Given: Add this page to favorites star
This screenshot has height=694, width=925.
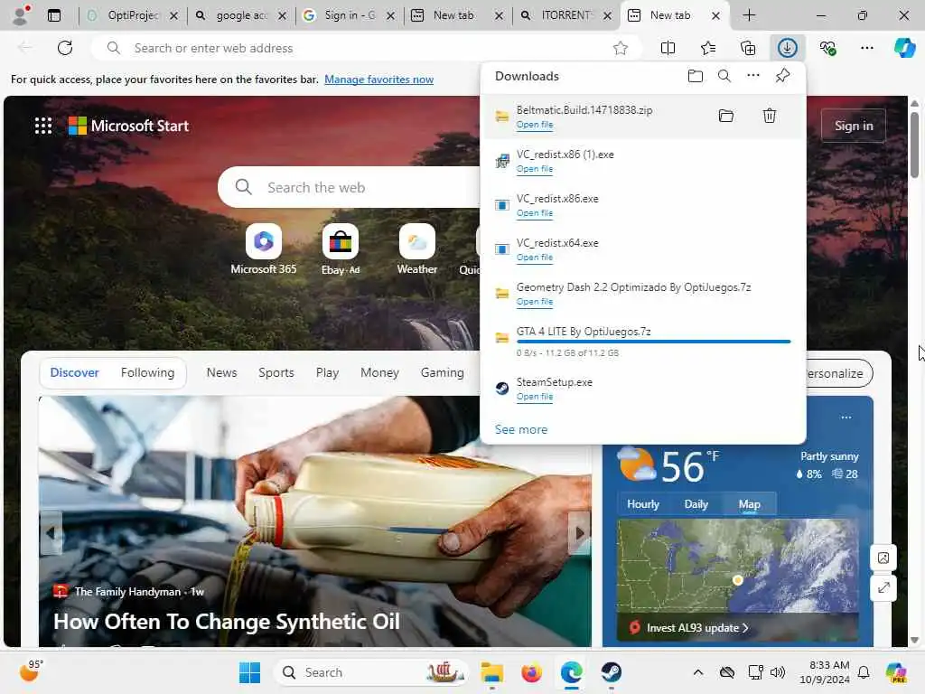Looking at the screenshot, I should (620, 48).
